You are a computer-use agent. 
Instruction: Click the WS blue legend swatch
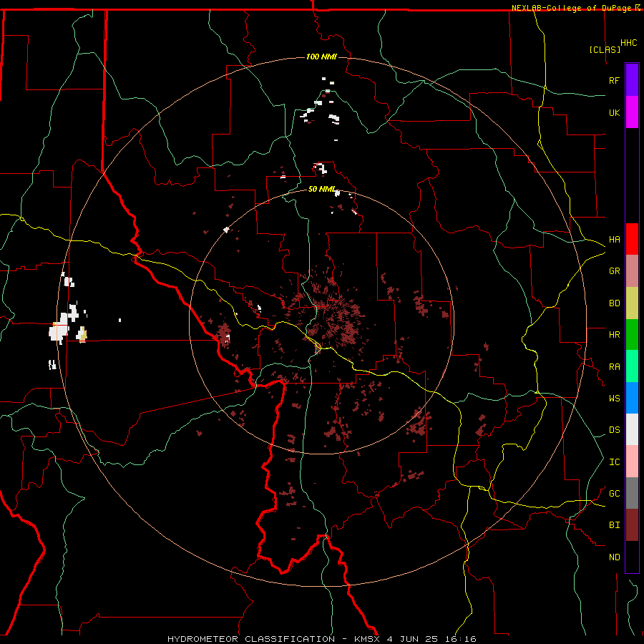[x=632, y=398]
